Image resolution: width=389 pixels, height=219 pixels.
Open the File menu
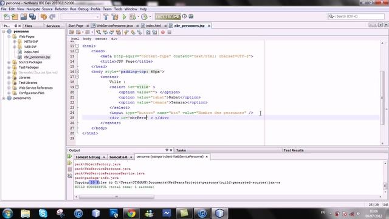click(4, 9)
